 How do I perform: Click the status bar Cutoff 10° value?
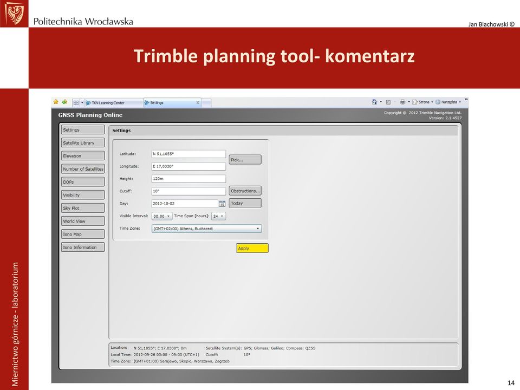[x=247, y=354]
